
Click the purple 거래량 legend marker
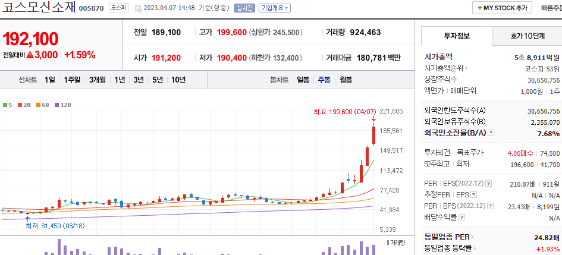[388, 243]
